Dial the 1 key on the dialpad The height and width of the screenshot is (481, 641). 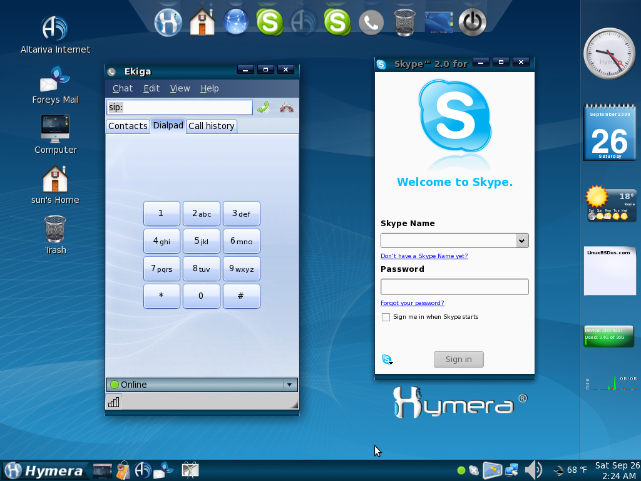pyautogui.click(x=162, y=214)
